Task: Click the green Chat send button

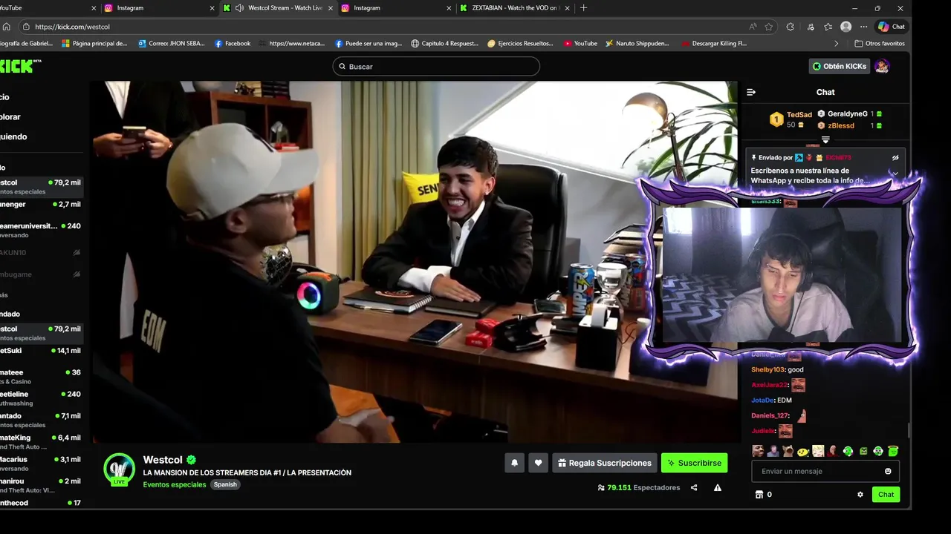Action: click(x=886, y=495)
